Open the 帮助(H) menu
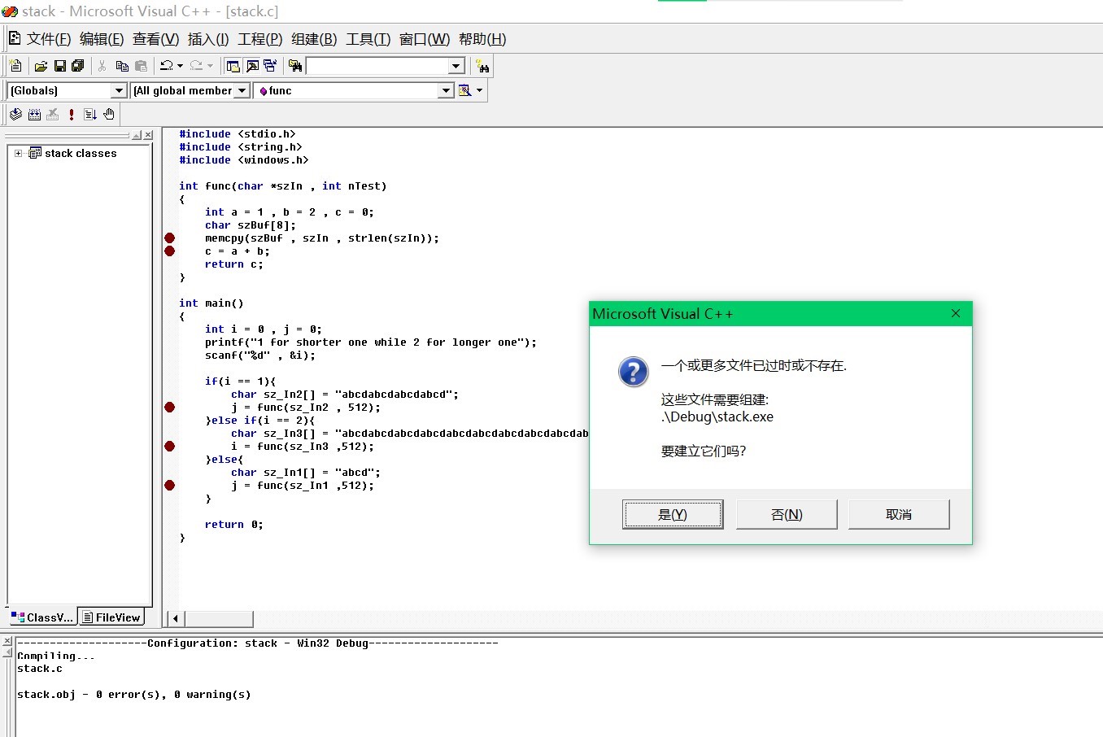 pyautogui.click(x=482, y=39)
